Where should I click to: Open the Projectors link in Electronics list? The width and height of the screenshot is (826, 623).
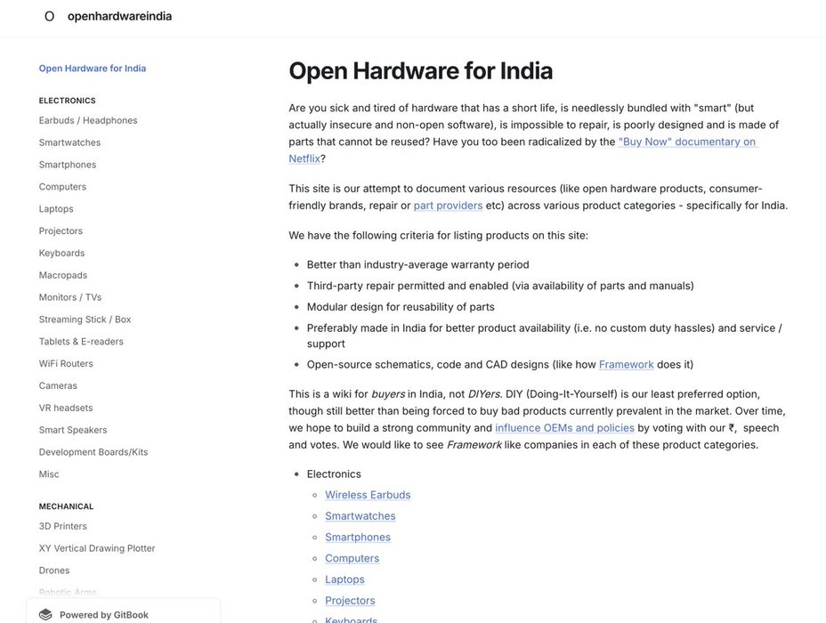350,601
